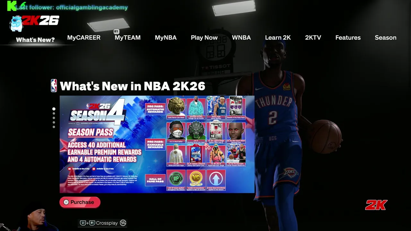
Task: Switch to the MyCAREER tab
Action: pos(84,38)
